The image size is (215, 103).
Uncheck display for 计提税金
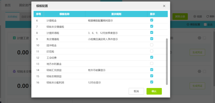[152, 20]
